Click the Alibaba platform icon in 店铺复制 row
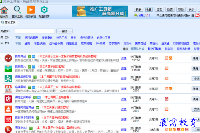Screen dimensions: 200x133 [171, 89]
